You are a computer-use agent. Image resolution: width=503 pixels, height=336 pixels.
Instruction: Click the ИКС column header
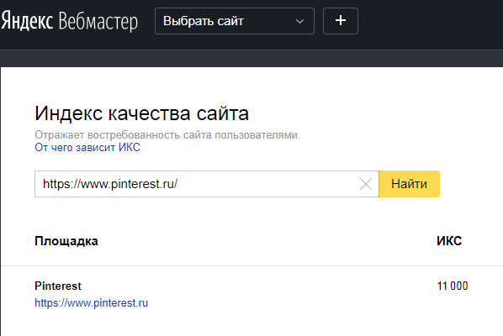[x=449, y=241]
